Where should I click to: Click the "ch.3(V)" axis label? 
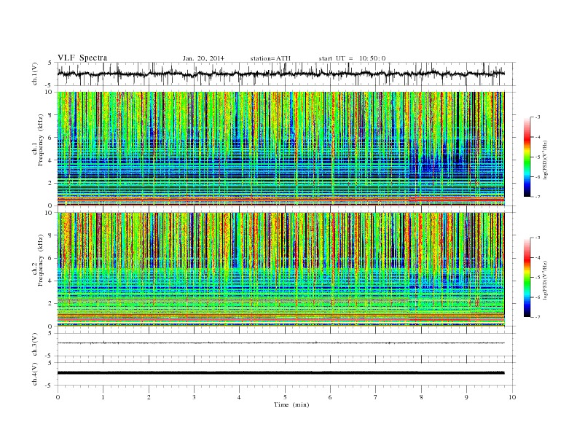(35, 345)
